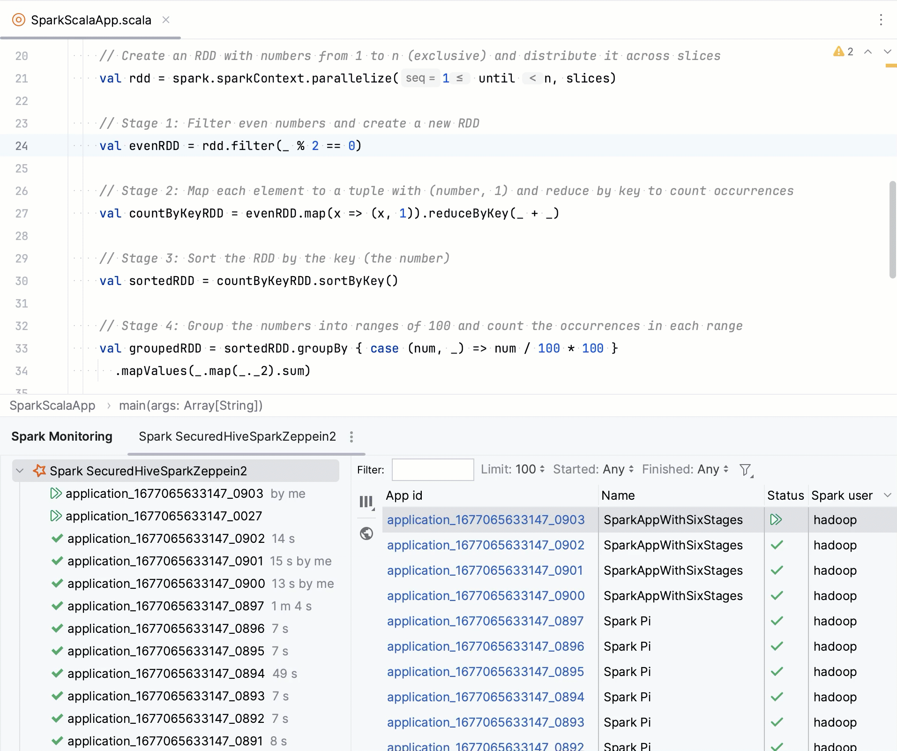The height and width of the screenshot is (751, 897).
Task: Place cursor on 'evenRDD' declaration line 24
Action: point(154,146)
